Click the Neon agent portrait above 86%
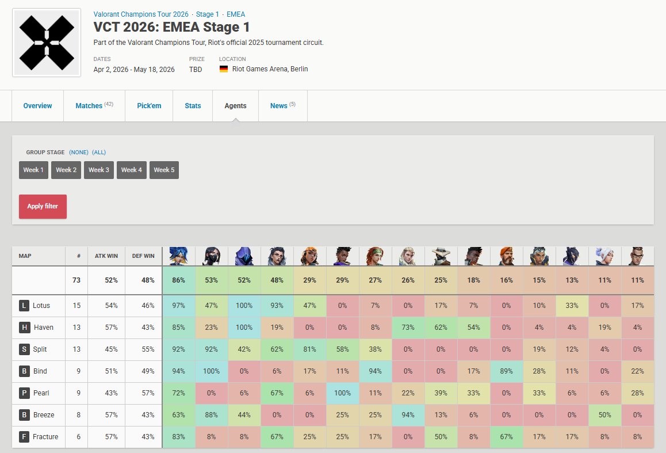 click(178, 256)
